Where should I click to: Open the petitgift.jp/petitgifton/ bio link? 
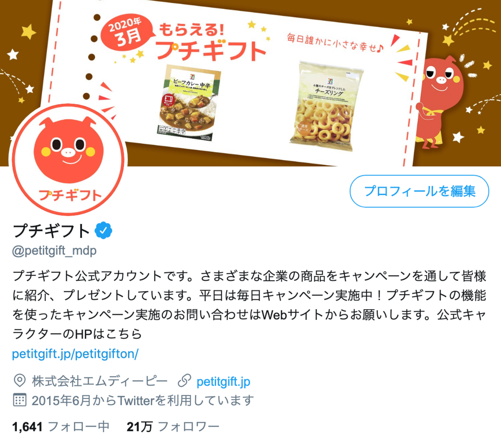coord(75,354)
